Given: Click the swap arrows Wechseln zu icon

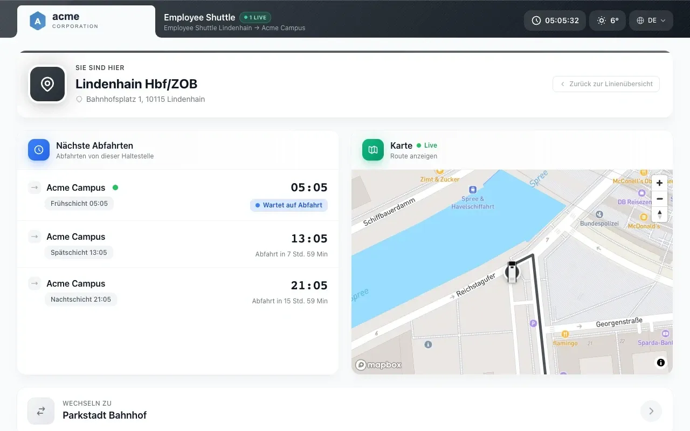Looking at the screenshot, I should pyautogui.click(x=41, y=411).
